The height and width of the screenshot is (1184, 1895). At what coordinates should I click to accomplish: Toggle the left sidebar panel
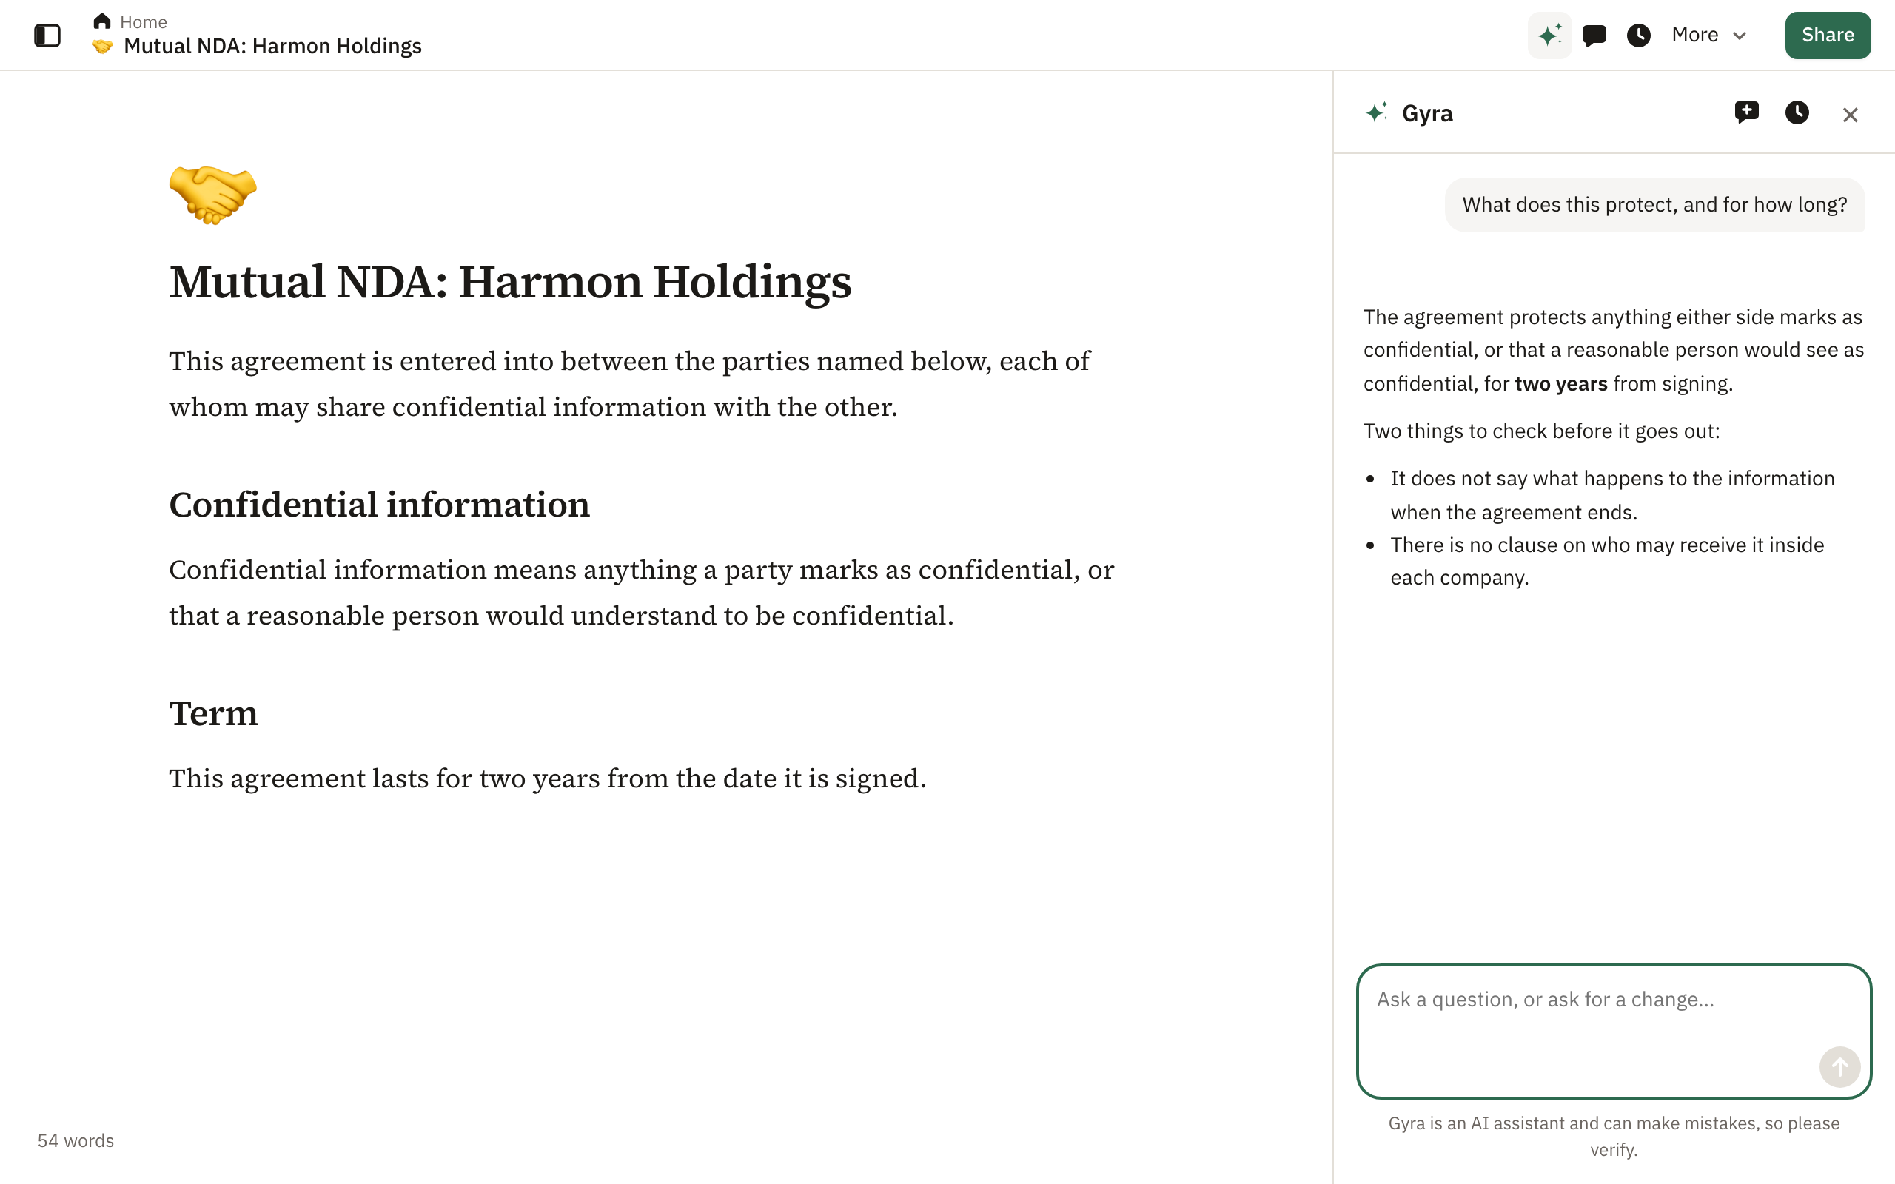pos(47,36)
